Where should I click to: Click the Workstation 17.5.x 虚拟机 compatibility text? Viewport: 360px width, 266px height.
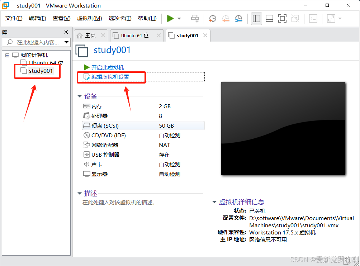(283, 233)
